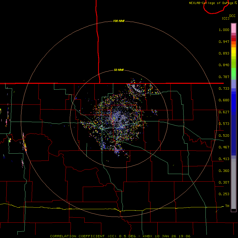Click the 0.5 DEG elevation text in caption

point(127,236)
